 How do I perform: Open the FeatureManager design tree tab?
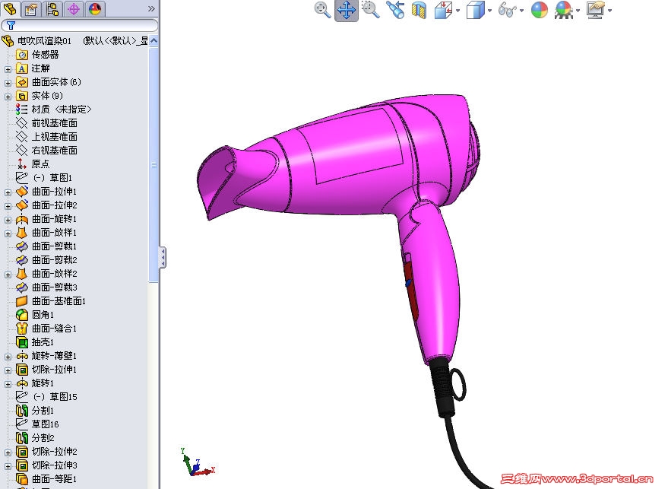[9, 8]
